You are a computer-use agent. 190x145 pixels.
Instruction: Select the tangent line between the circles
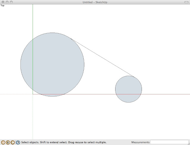coord(102,58)
